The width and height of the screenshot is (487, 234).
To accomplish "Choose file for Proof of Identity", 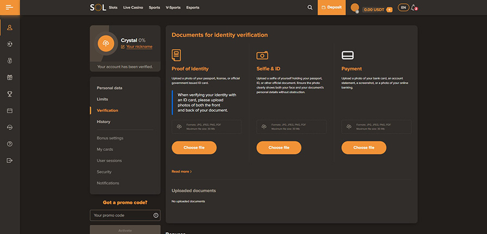I will (194, 148).
